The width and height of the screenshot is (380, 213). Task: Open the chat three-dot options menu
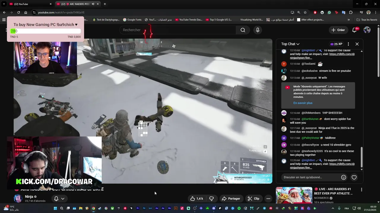point(348,44)
